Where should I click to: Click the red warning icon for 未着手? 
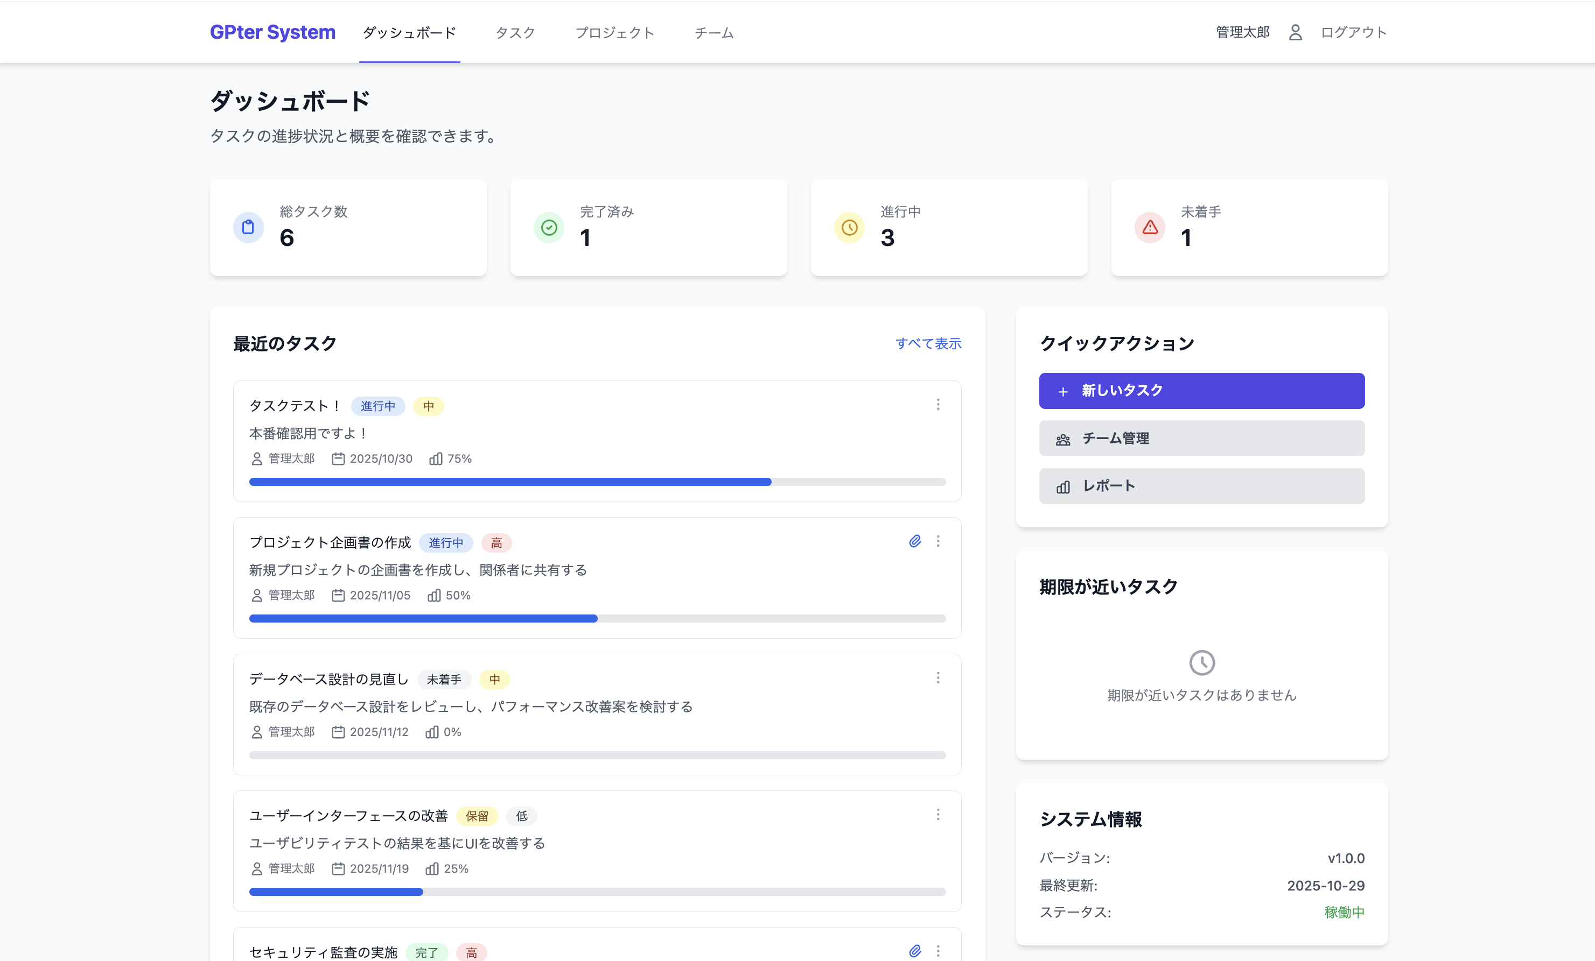click(x=1150, y=228)
